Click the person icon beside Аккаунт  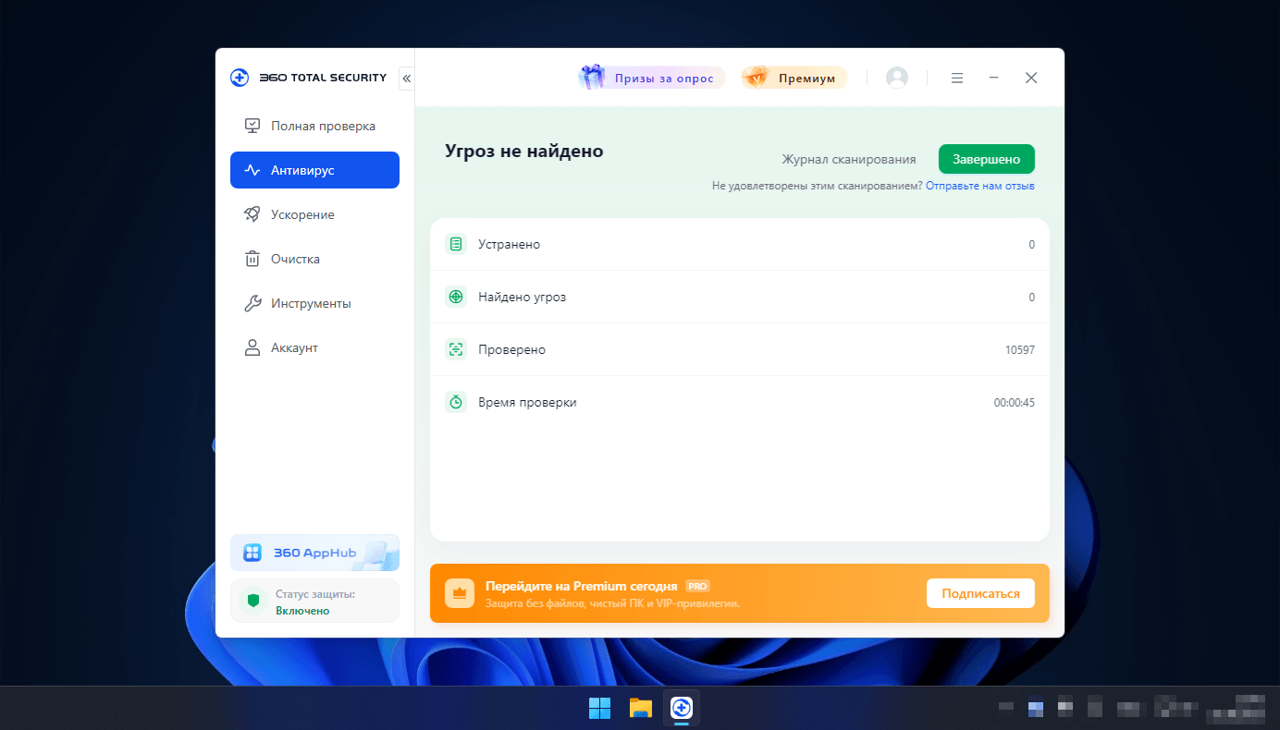[252, 347]
